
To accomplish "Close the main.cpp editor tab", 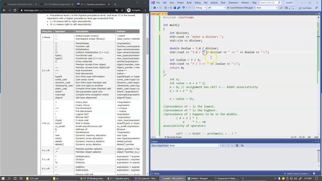I will (x=166, y=14).
